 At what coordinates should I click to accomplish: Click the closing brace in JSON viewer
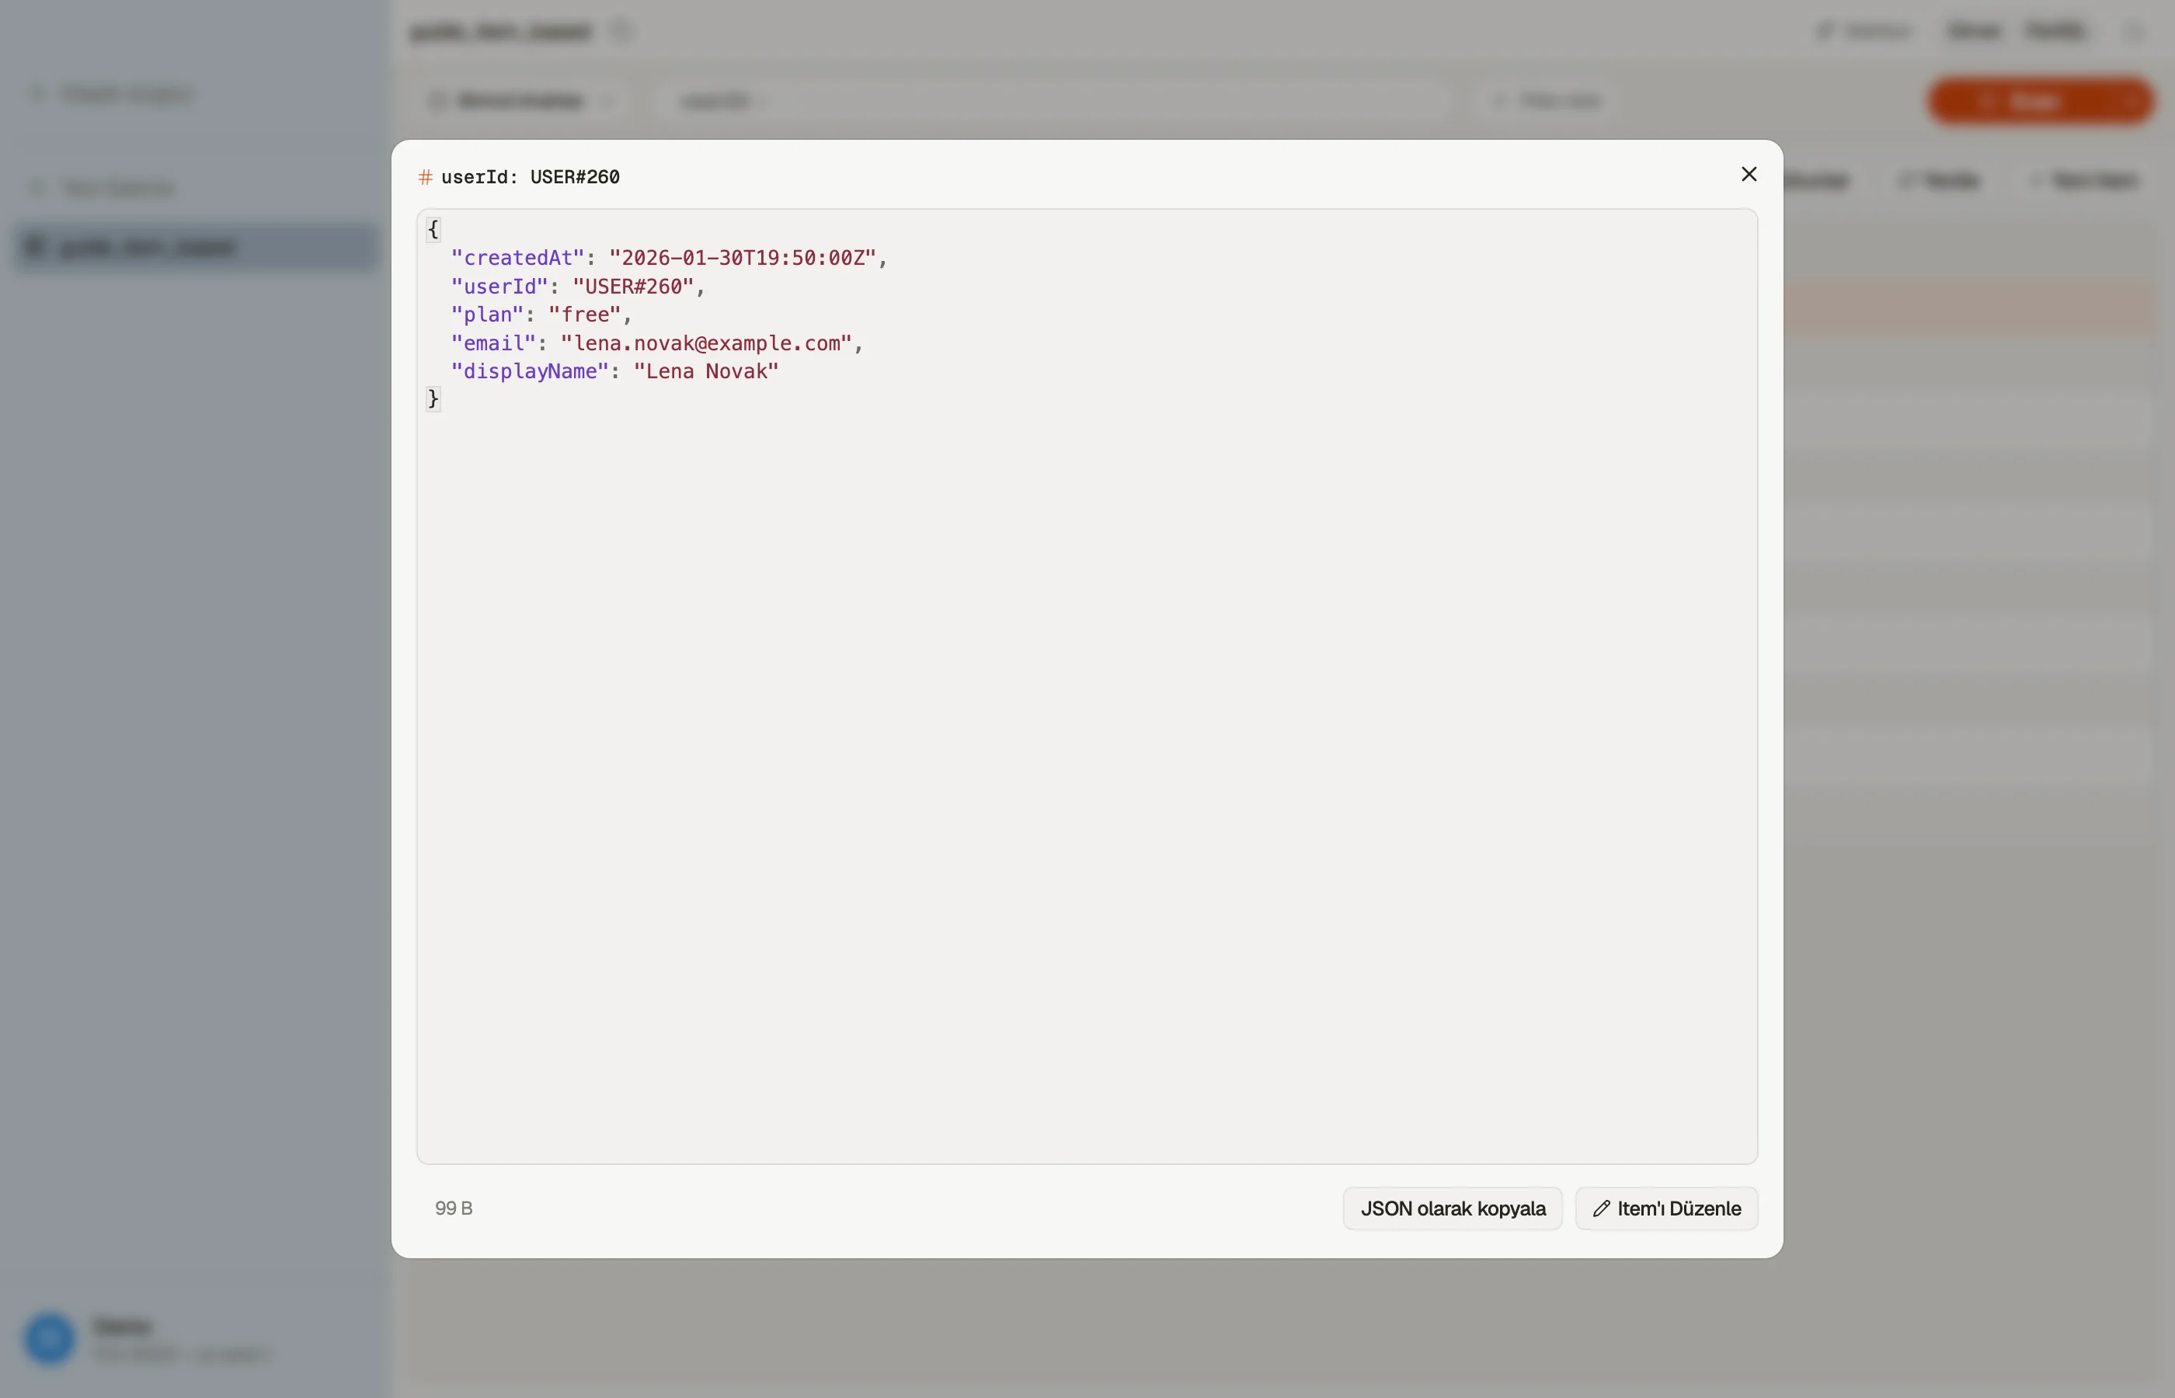pyautogui.click(x=433, y=398)
